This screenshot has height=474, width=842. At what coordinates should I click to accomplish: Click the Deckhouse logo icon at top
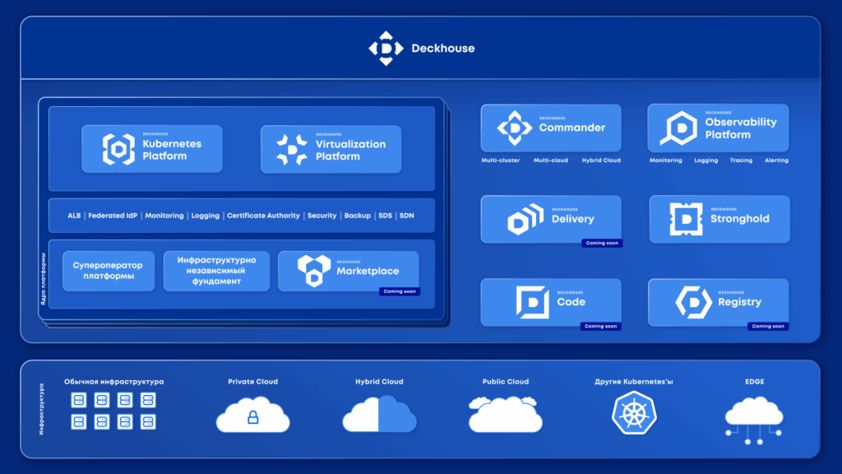pyautogui.click(x=386, y=49)
